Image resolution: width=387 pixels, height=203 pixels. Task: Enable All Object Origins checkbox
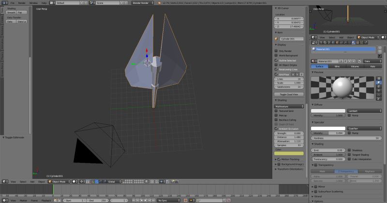click(x=276, y=65)
